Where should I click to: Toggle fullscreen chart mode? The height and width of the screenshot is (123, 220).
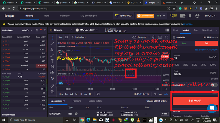coord(167,37)
